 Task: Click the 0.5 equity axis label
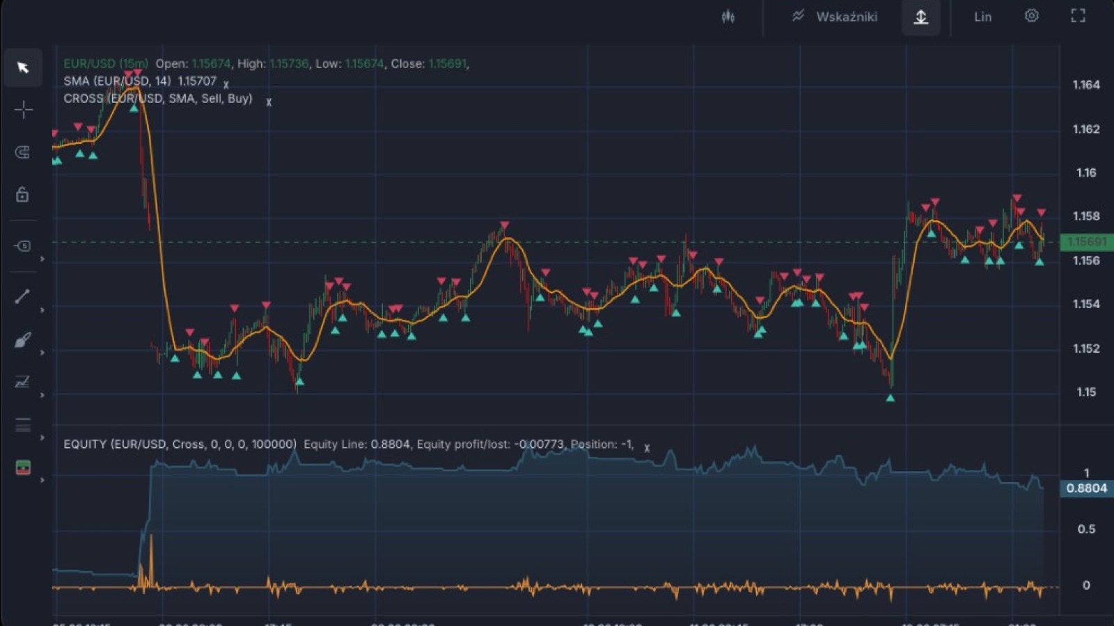coord(1086,529)
